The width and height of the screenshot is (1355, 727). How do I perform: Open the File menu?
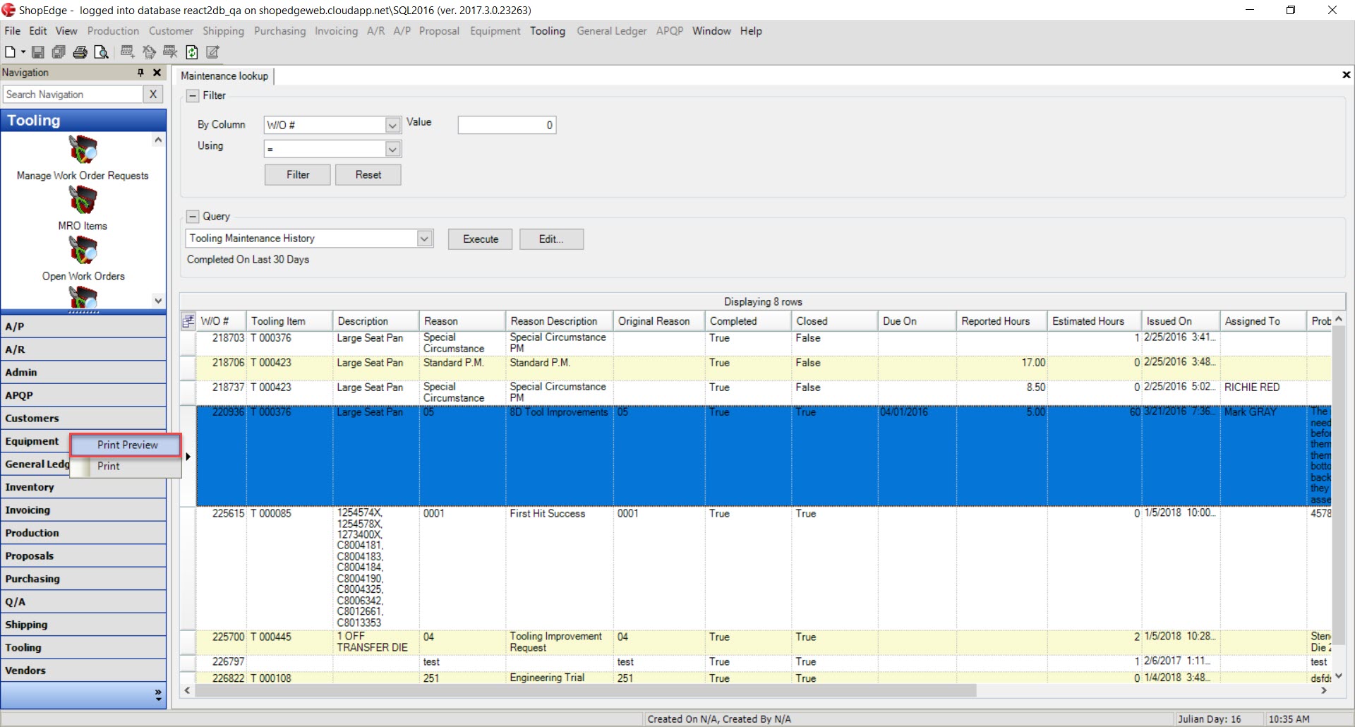12,31
